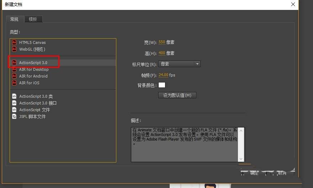Click the 设为默认值(M) button
The image size is (313, 188).
(177, 95)
